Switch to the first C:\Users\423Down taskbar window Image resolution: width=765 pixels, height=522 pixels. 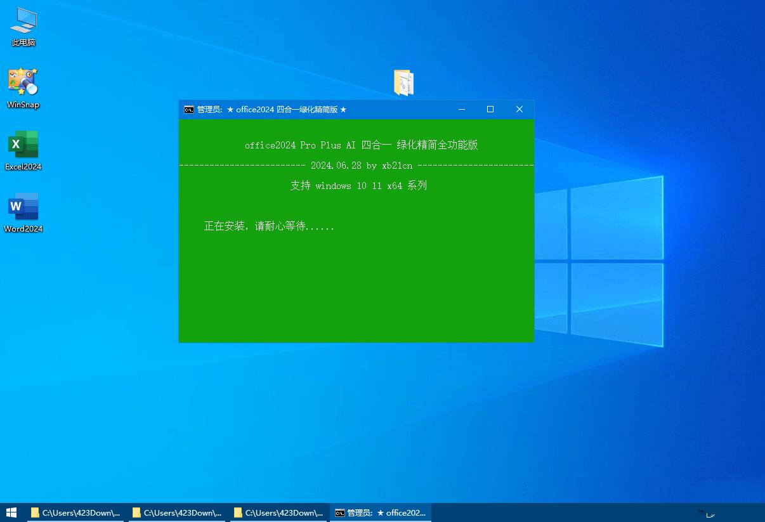(75, 512)
